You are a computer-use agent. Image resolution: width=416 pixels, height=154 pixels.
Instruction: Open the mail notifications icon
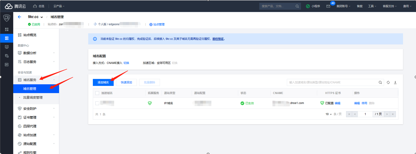pos(328,6)
